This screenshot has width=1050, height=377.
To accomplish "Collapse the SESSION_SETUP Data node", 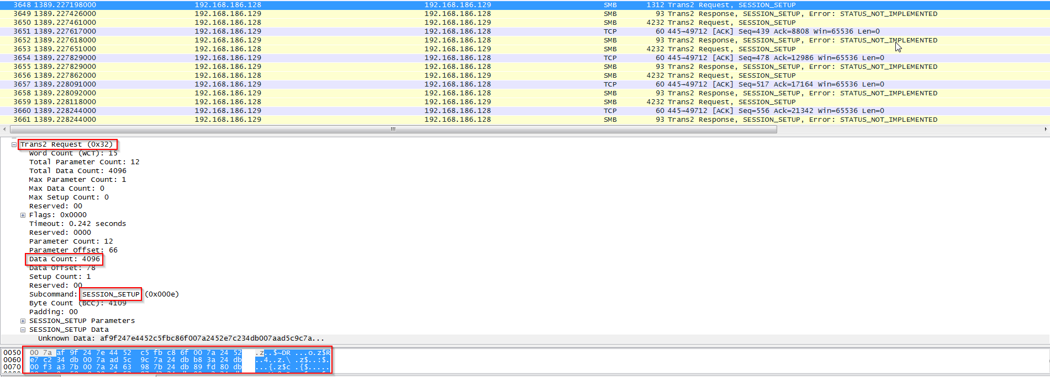I will [x=23, y=330].
